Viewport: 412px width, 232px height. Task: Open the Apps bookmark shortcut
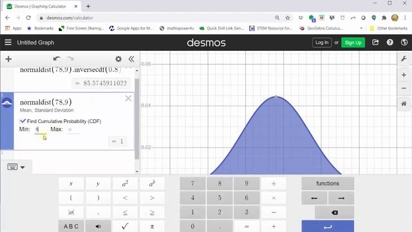pyautogui.click(x=14, y=28)
